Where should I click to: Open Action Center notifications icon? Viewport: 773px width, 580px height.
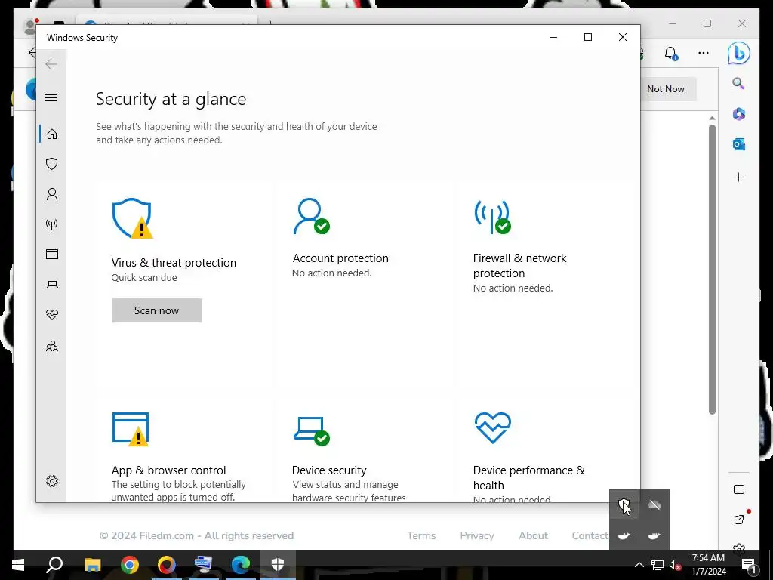click(x=748, y=565)
